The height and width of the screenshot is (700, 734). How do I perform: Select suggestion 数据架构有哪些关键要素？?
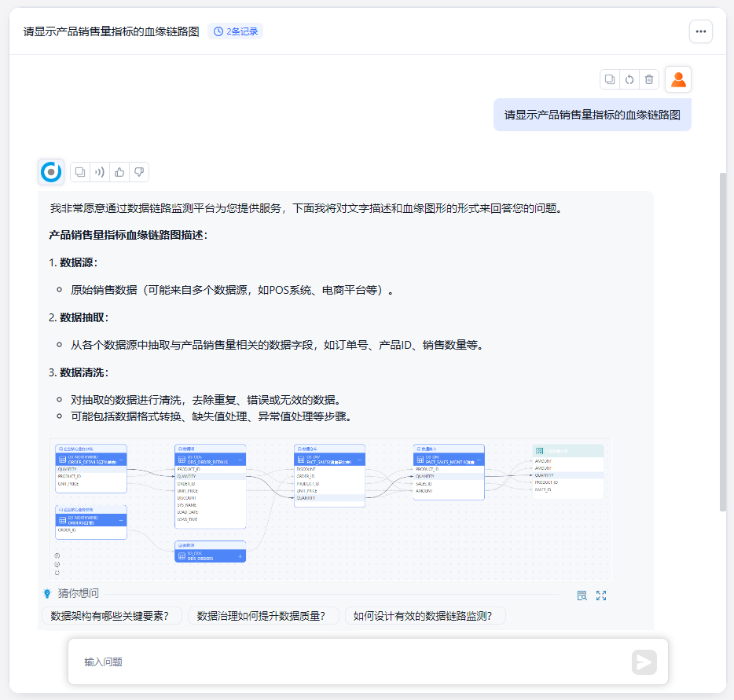click(x=111, y=616)
